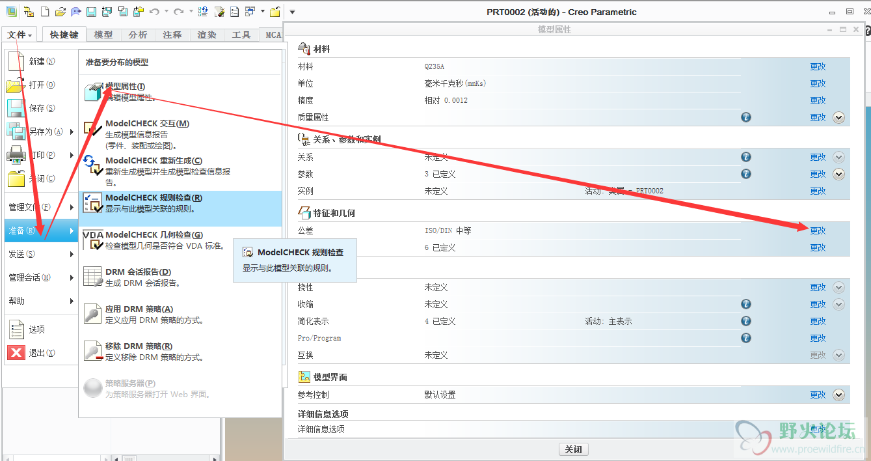Screen dimensions: 871x461
Task: Click 更改 link for 参数 row
Action: (818, 174)
